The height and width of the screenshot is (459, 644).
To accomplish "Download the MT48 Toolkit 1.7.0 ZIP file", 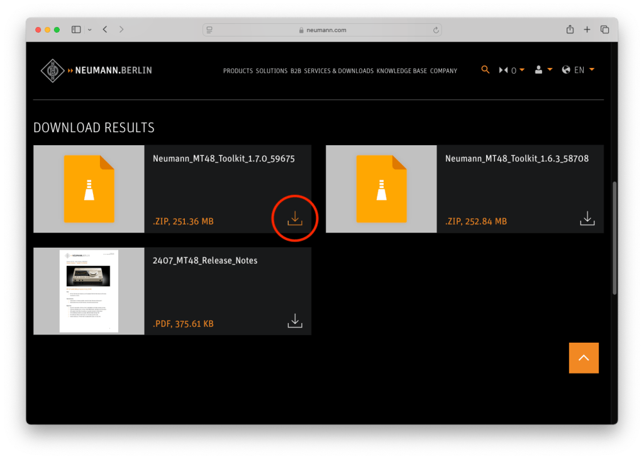I will coord(295,218).
